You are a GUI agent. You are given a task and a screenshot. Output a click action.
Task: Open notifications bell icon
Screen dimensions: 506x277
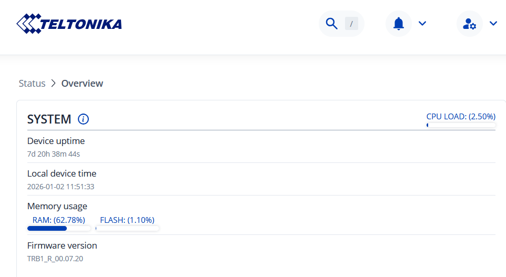coord(399,24)
